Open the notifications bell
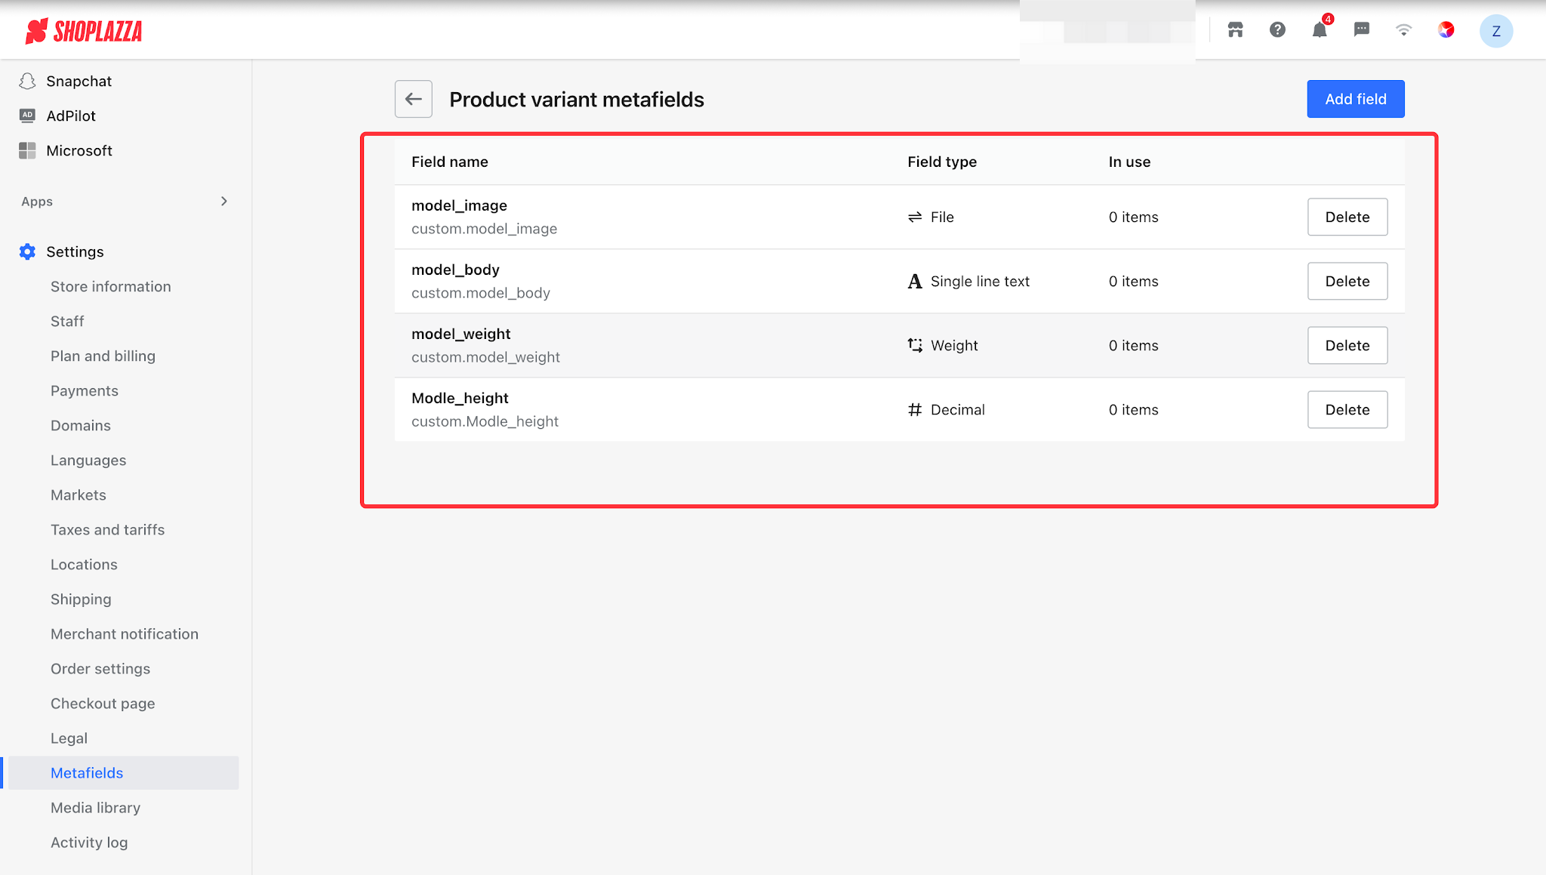This screenshot has width=1546, height=875. coord(1320,30)
